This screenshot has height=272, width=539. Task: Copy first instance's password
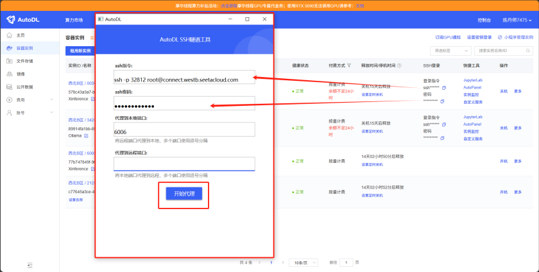click(x=442, y=101)
